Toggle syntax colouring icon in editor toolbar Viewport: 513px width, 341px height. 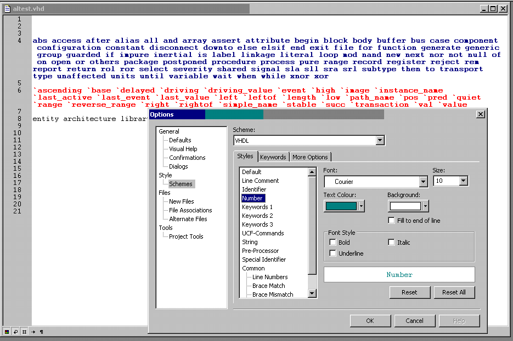coord(7,332)
